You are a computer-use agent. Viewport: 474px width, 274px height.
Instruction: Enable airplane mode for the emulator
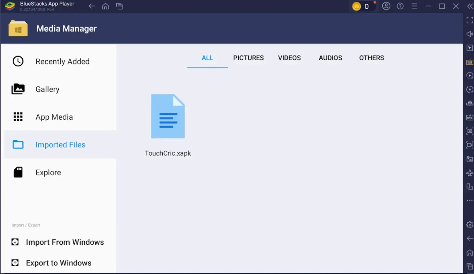pos(469,173)
